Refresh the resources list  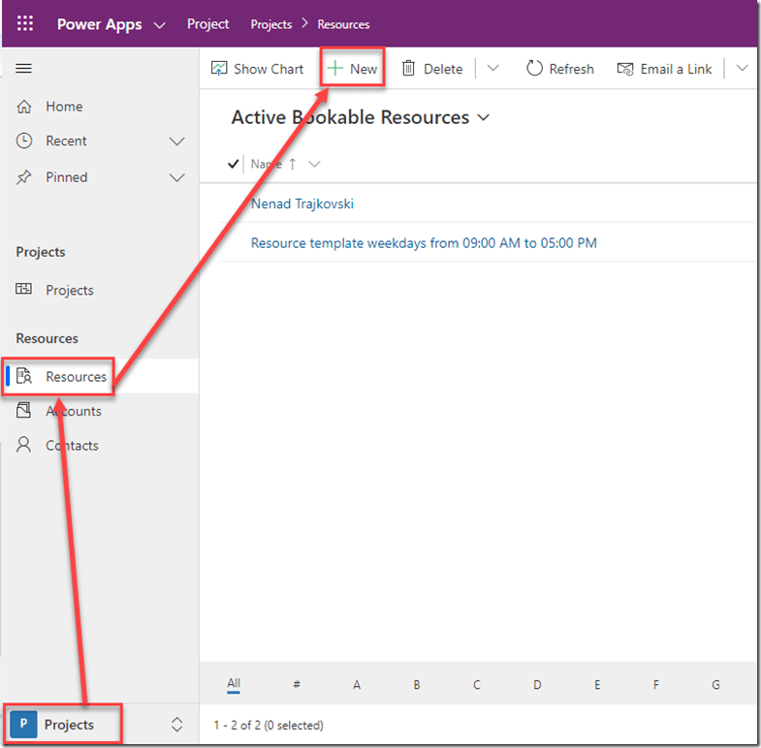click(559, 69)
